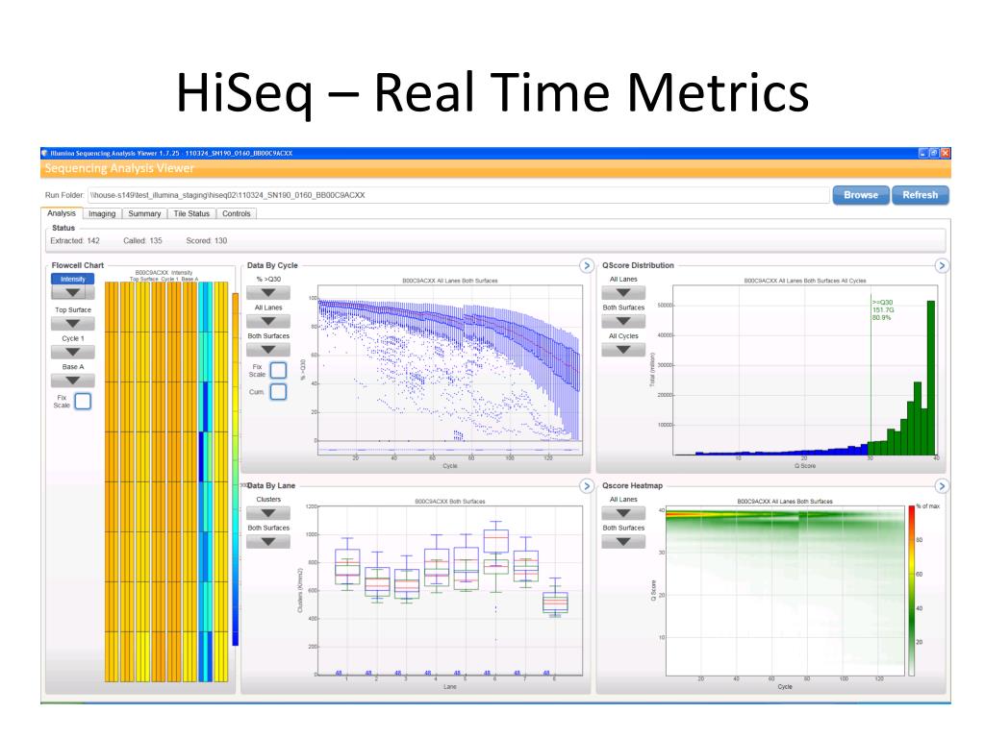Open All Lanes dropdown in QScore Distribution
The width and height of the screenshot is (985, 738).
623,292
